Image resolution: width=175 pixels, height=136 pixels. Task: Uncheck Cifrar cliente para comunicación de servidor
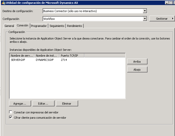(x=11, y=117)
